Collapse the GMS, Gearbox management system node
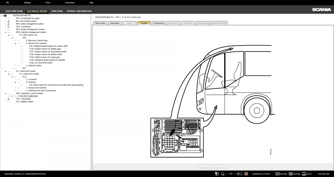The height and width of the screenshot is (177, 334). click(5, 32)
